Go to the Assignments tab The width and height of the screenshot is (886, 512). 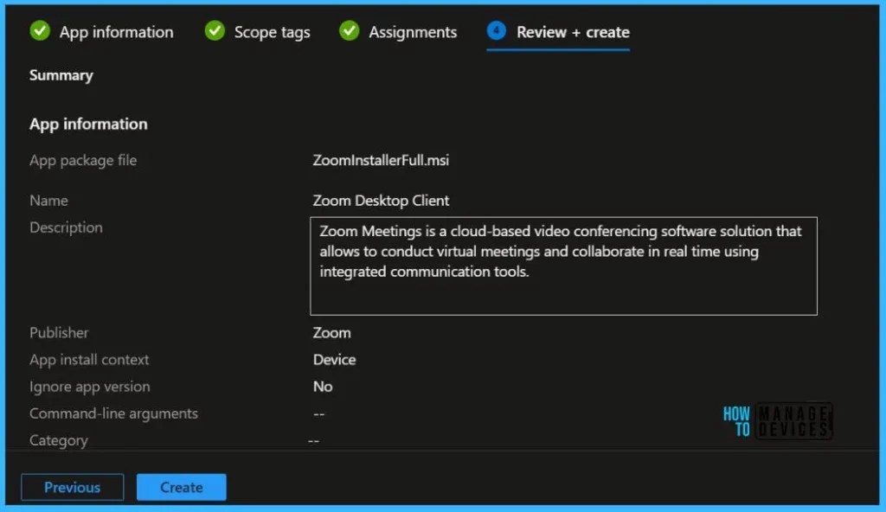point(413,31)
